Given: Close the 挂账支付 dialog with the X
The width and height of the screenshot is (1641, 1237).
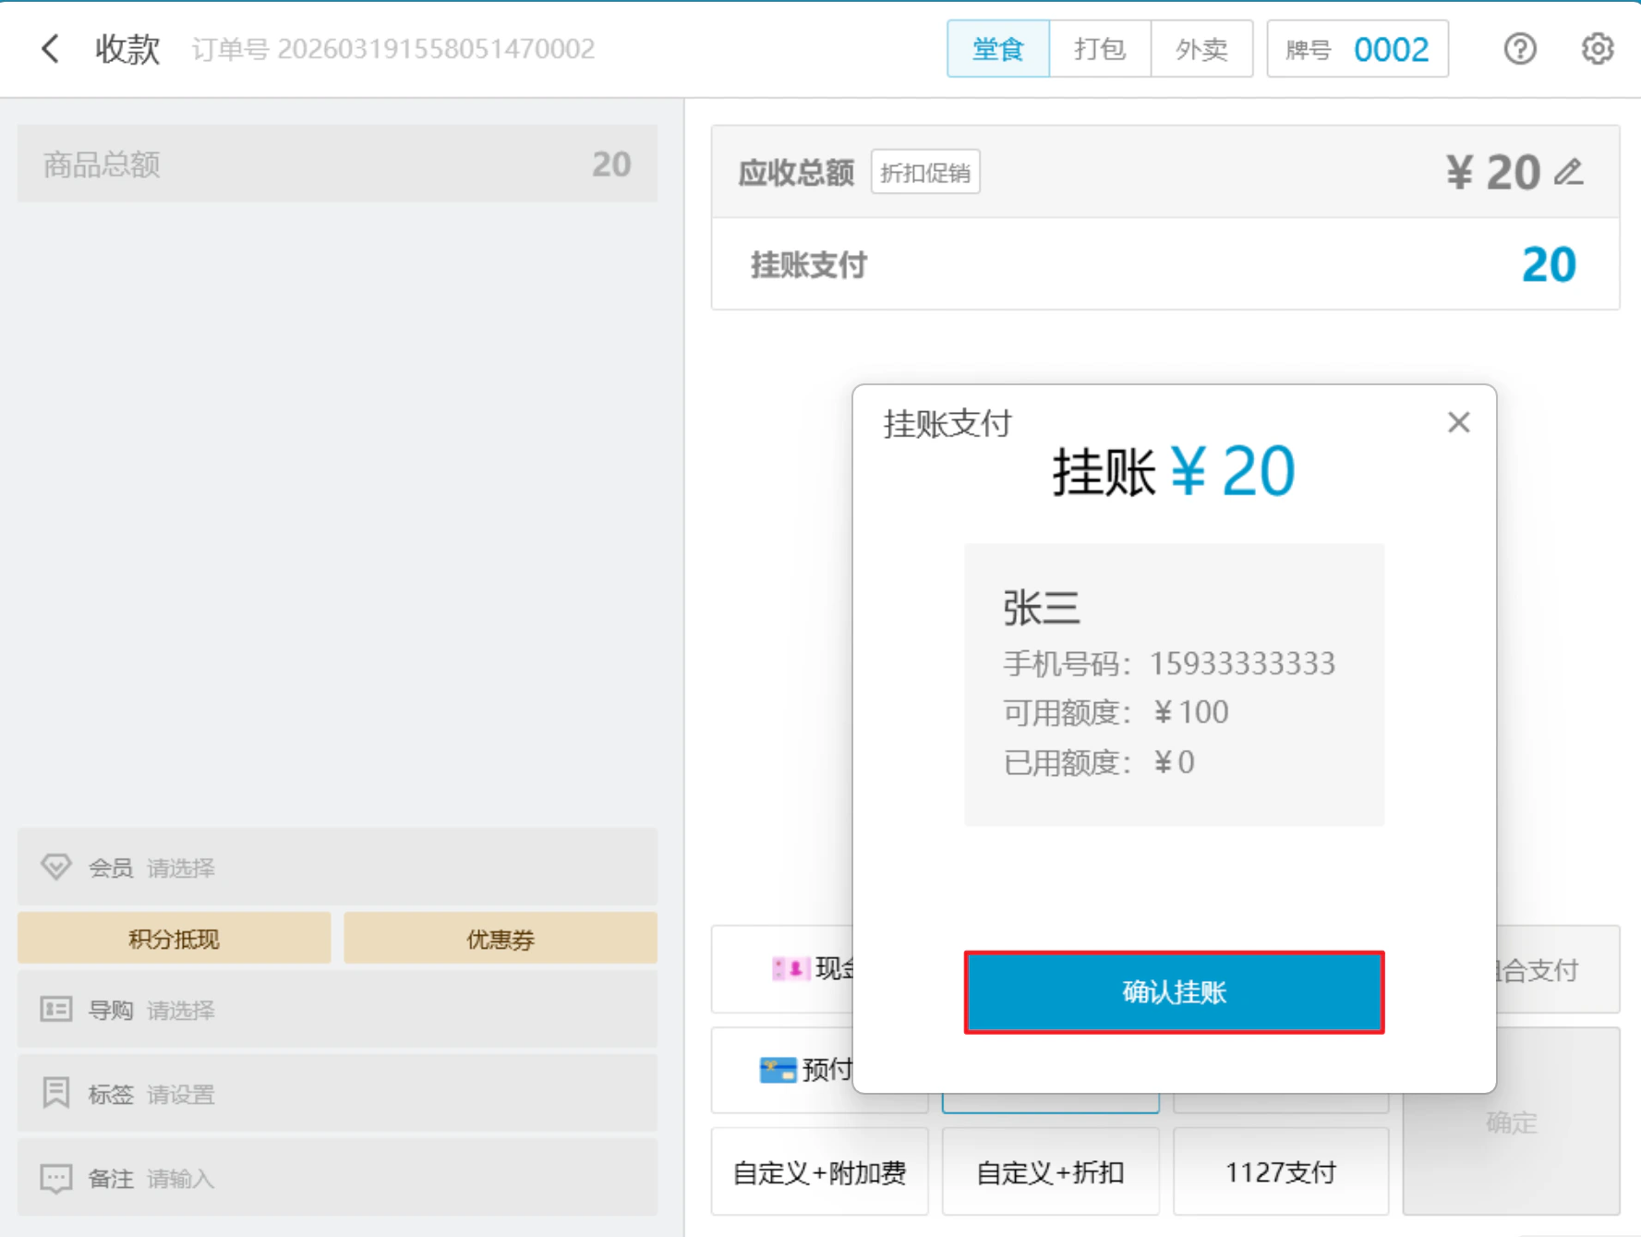Looking at the screenshot, I should (x=1458, y=422).
